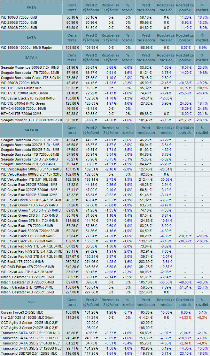Select Transcend SATA SSD 2.5" 32GB SLC name

[x=30, y=338]
